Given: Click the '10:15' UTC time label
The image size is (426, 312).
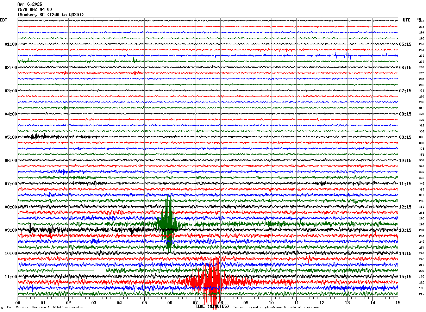Looking at the screenshot, I should tap(405, 161).
